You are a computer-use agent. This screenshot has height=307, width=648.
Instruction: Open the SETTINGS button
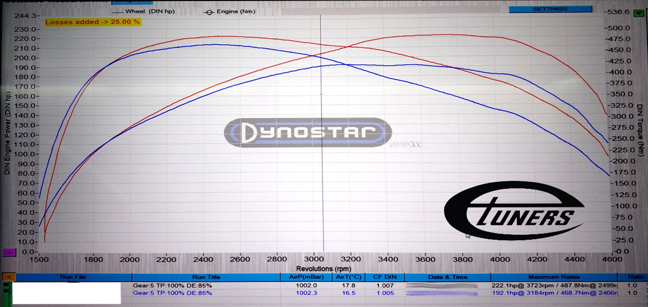click(550, 9)
